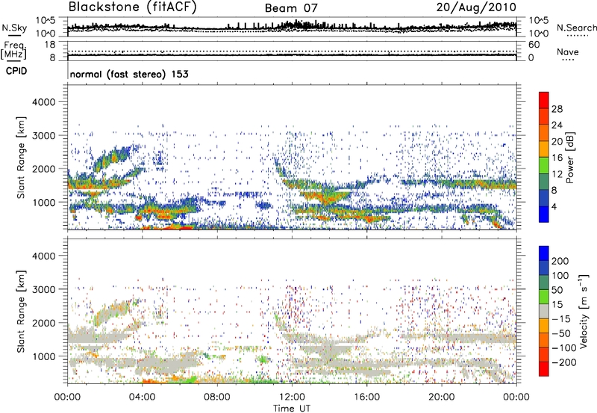Click the "Nave" legend label
Viewport: 597px width, 413px height.
pyautogui.click(x=568, y=51)
